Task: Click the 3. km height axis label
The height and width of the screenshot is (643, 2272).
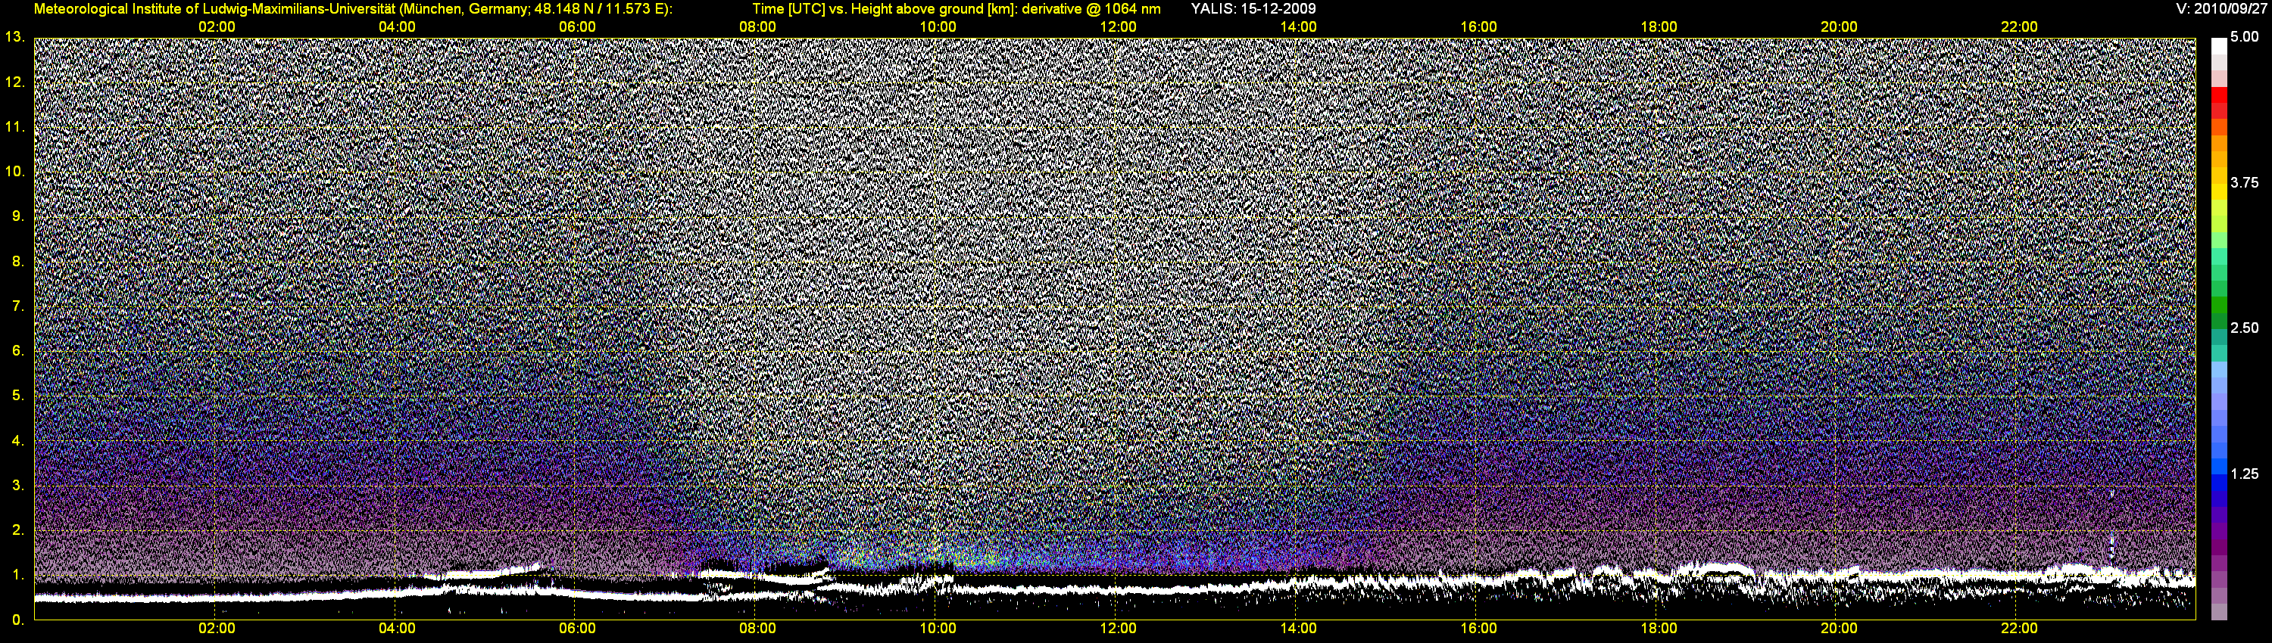Action: (x=17, y=486)
